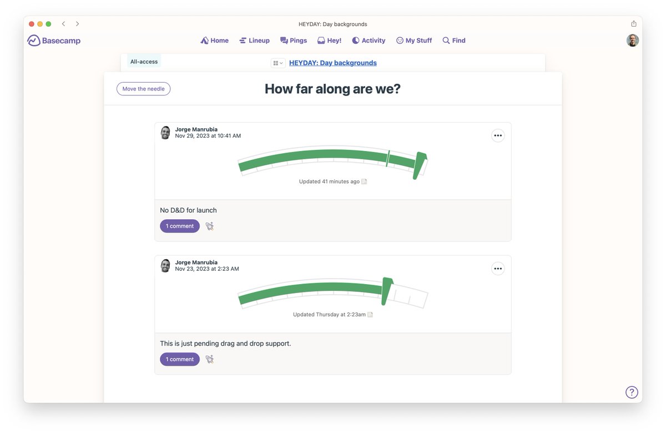This screenshot has height=434, width=666.
Task: Open the HEYDAY: Day backgrounds link
Action: 333,63
